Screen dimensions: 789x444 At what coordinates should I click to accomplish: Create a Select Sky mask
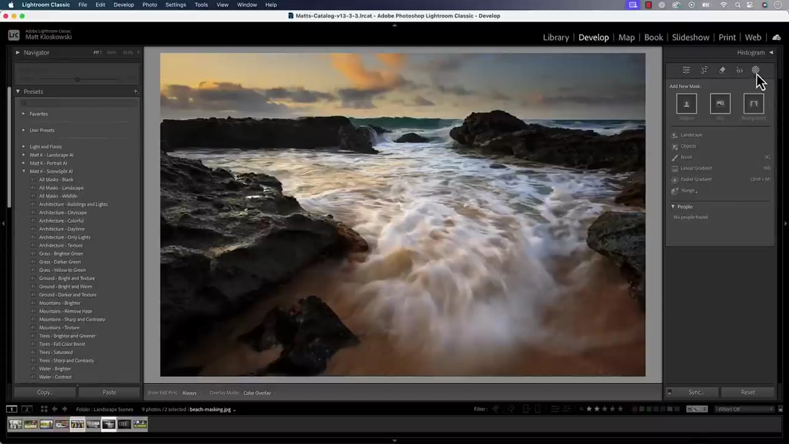(720, 104)
